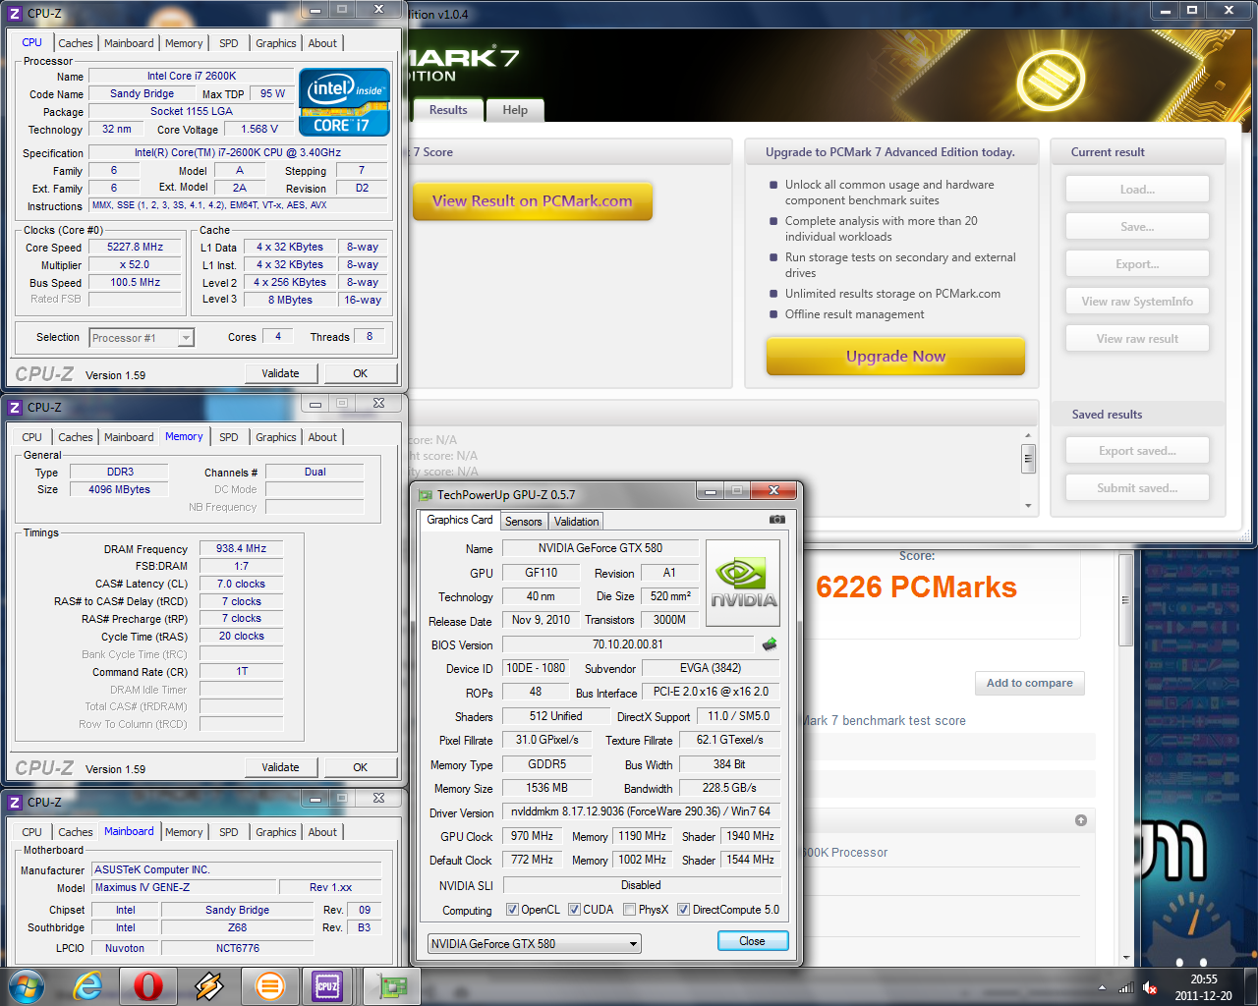The width and height of the screenshot is (1258, 1006).
Task: Close GPU-Z with the Close button
Action: (x=752, y=941)
